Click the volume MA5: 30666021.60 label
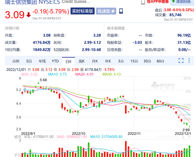Image resolution: width=196 pixels, height=157 pixels. pyautogui.click(x=72, y=137)
